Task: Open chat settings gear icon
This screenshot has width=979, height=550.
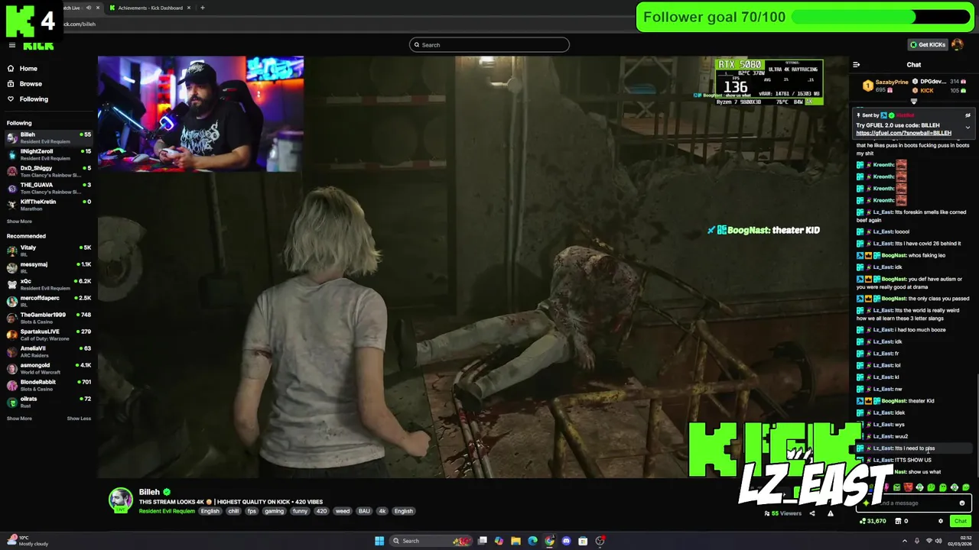Action: point(941,521)
